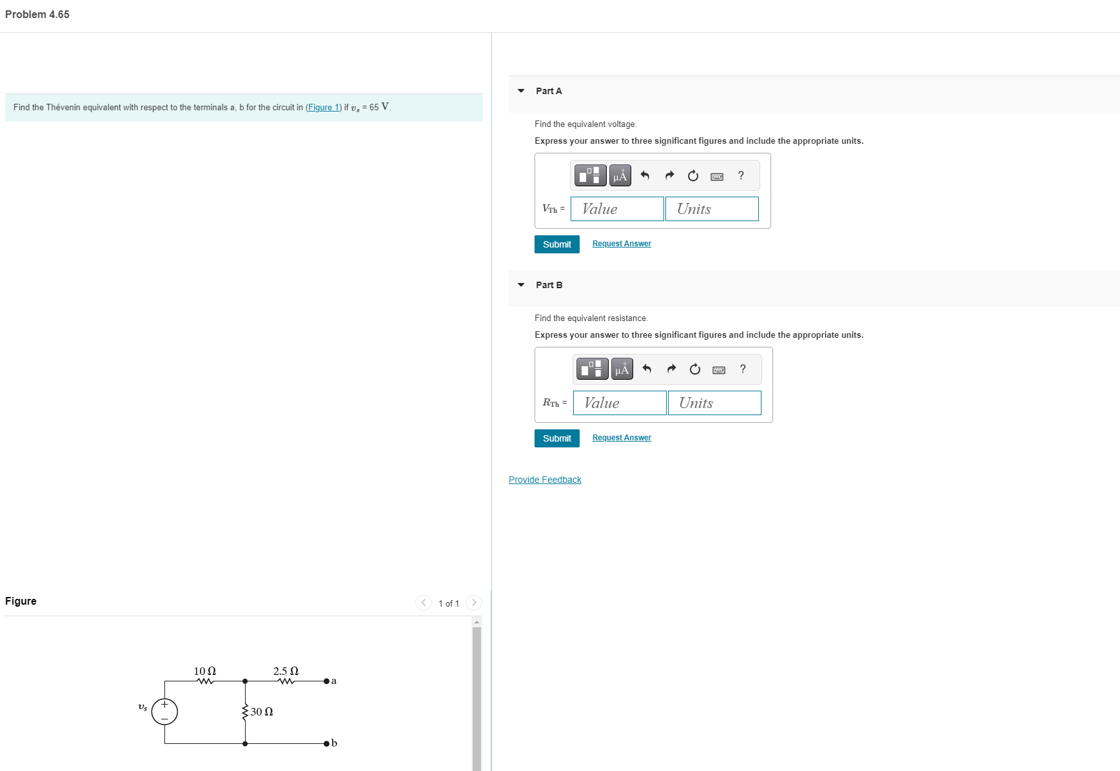1120x771 pixels.
Task: Submit the Part B answer
Action: 556,438
